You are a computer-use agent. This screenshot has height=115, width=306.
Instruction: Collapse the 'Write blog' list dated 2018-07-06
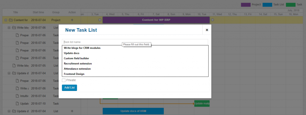pyautogui.click(x=9, y=28)
